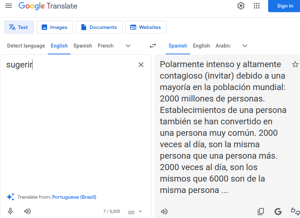
Task: Open the hamburger main menu
Action: [9, 6]
